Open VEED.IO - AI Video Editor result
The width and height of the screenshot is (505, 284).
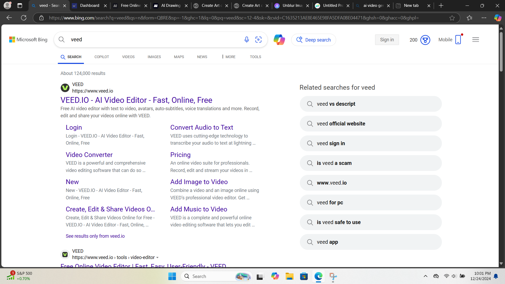(x=136, y=100)
